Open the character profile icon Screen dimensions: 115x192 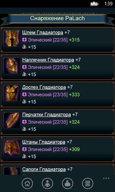click(48, 184)
